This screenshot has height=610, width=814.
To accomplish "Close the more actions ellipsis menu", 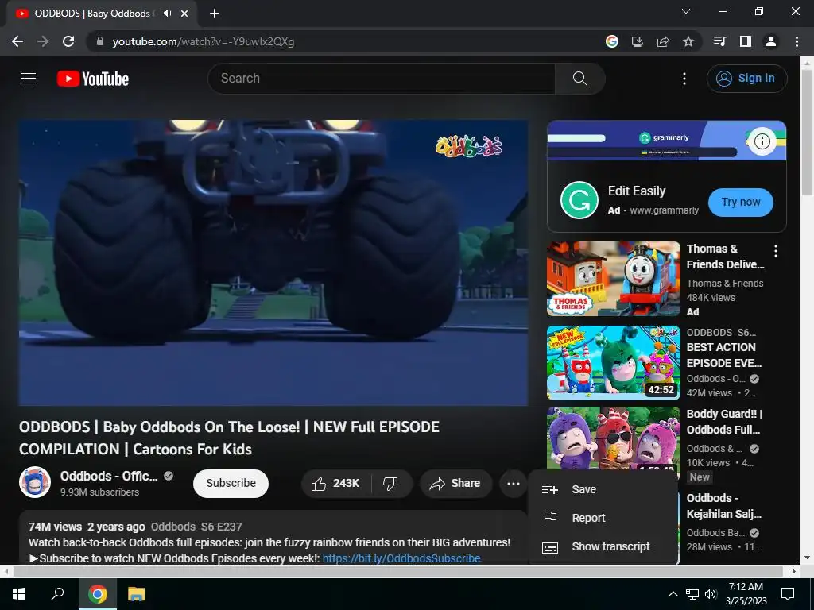I will [x=514, y=484].
